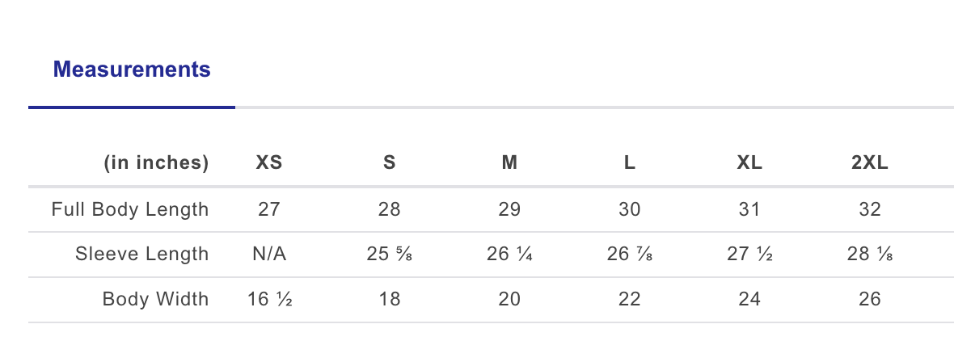Screen dimensions: 954x341
Task: Click the 2XL column header
Action: tap(870, 163)
